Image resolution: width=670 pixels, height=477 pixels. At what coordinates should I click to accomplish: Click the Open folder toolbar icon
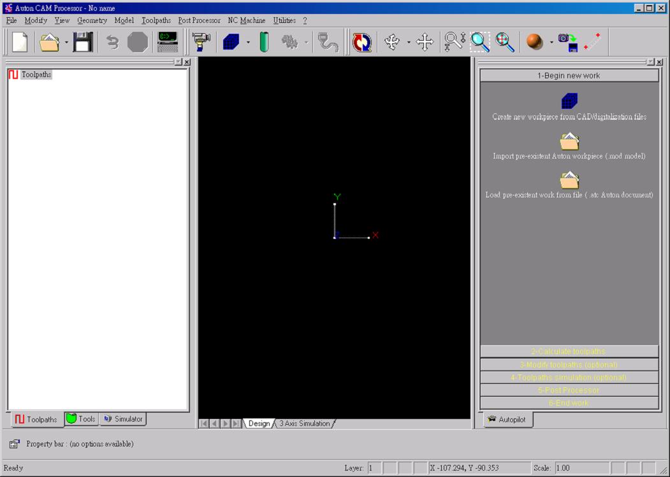(x=49, y=42)
